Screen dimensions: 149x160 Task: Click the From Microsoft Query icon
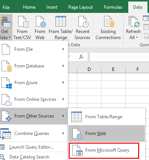[78, 151]
